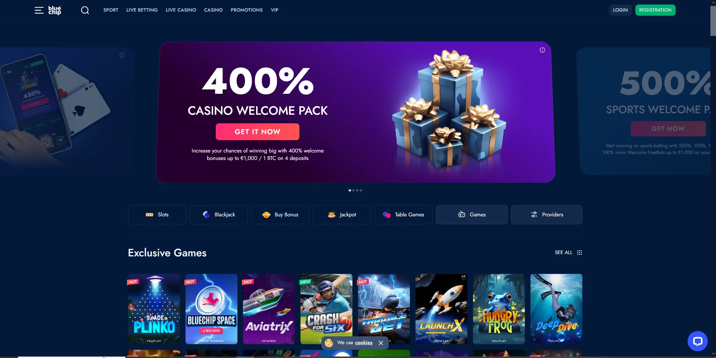Open the See All grid icon

click(x=579, y=253)
